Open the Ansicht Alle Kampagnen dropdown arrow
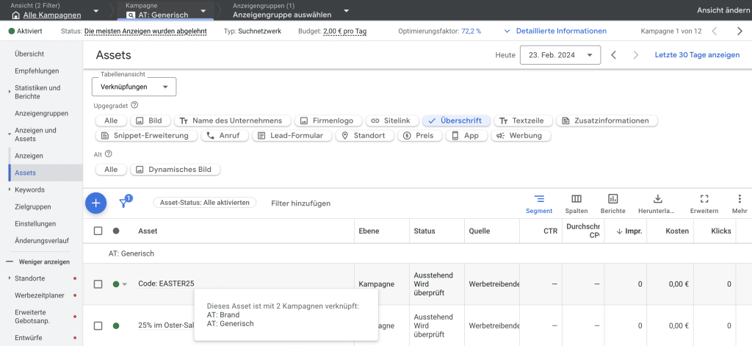 pos(96,11)
